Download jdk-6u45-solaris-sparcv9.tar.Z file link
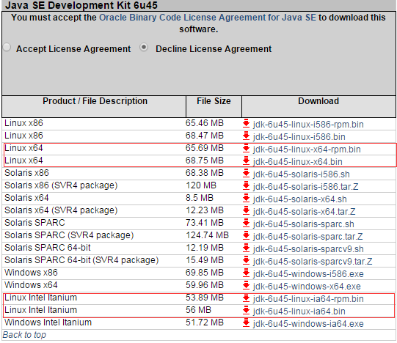 click(x=313, y=262)
